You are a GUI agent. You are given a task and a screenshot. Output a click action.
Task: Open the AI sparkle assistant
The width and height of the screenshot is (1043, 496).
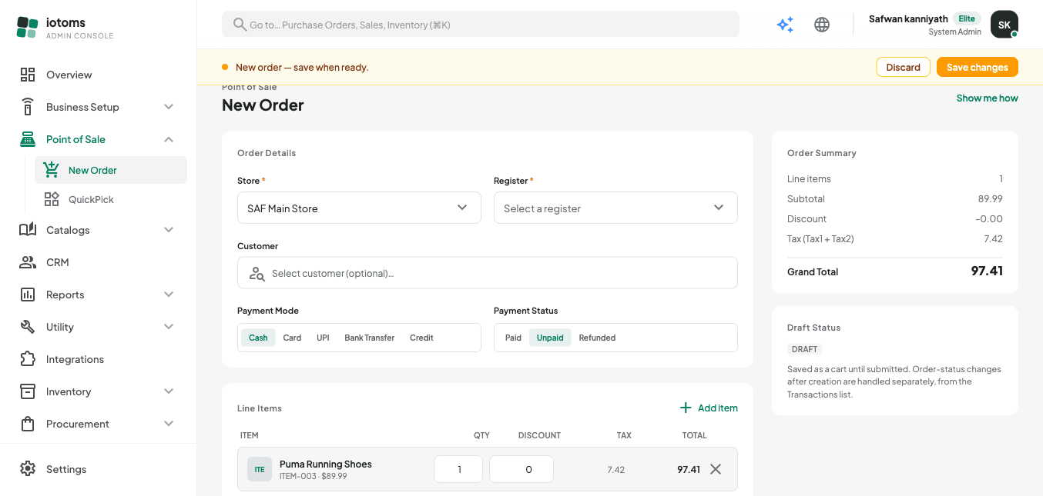[x=785, y=25]
